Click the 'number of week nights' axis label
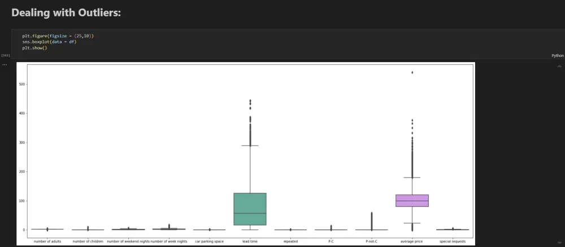This screenshot has height=247, width=565. tap(168, 241)
